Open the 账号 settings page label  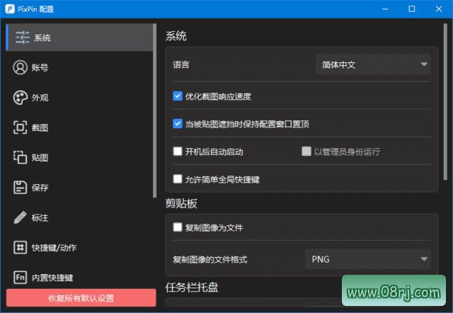pyautogui.click(x=40, y=68)
